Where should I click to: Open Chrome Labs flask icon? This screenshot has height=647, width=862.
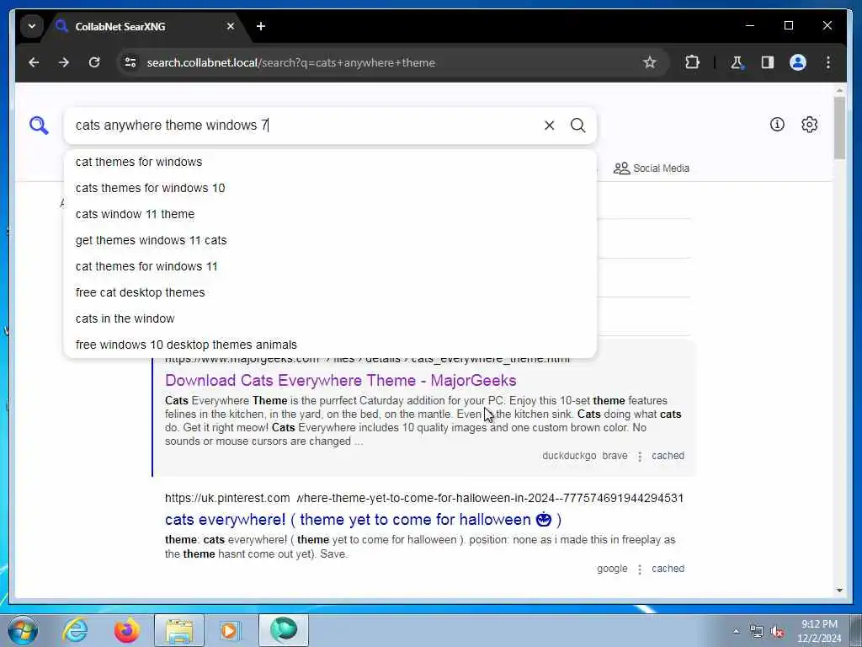[737, 62]
